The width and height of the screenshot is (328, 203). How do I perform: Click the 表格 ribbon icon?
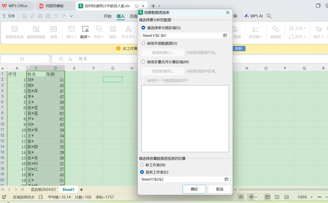[54, 32]
